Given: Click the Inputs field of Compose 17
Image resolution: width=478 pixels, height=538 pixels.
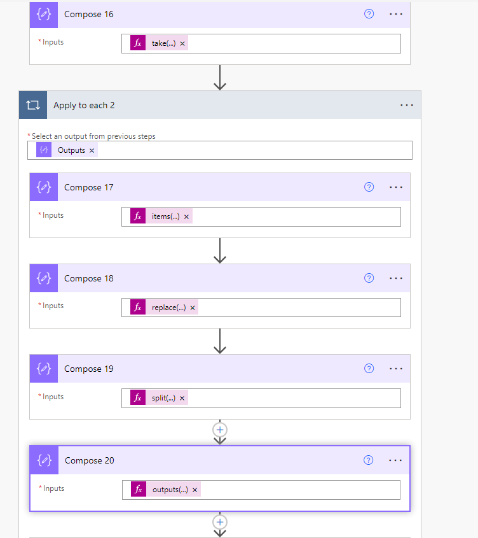Looking at the screenshot, I should [x=286, y=216].
